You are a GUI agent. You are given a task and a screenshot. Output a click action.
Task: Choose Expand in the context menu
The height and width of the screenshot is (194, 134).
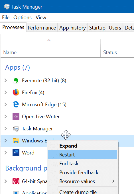82,146
